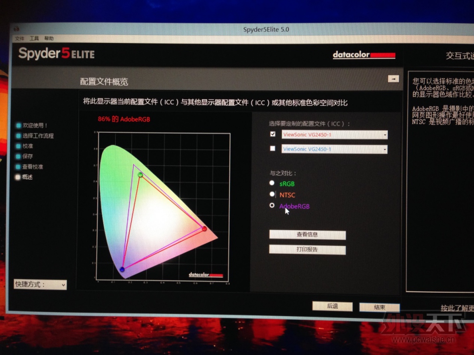
Task: Click the datacolor logo in header
Action: click(x=364, y=55)
